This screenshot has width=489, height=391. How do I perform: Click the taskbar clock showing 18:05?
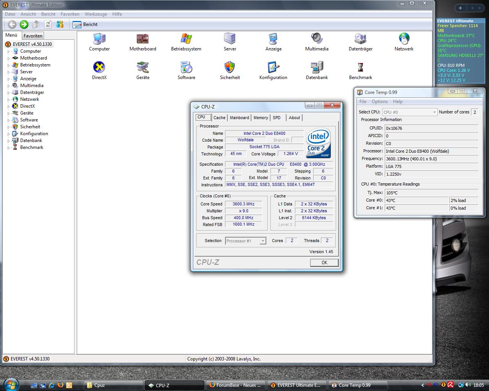[478, 385]
